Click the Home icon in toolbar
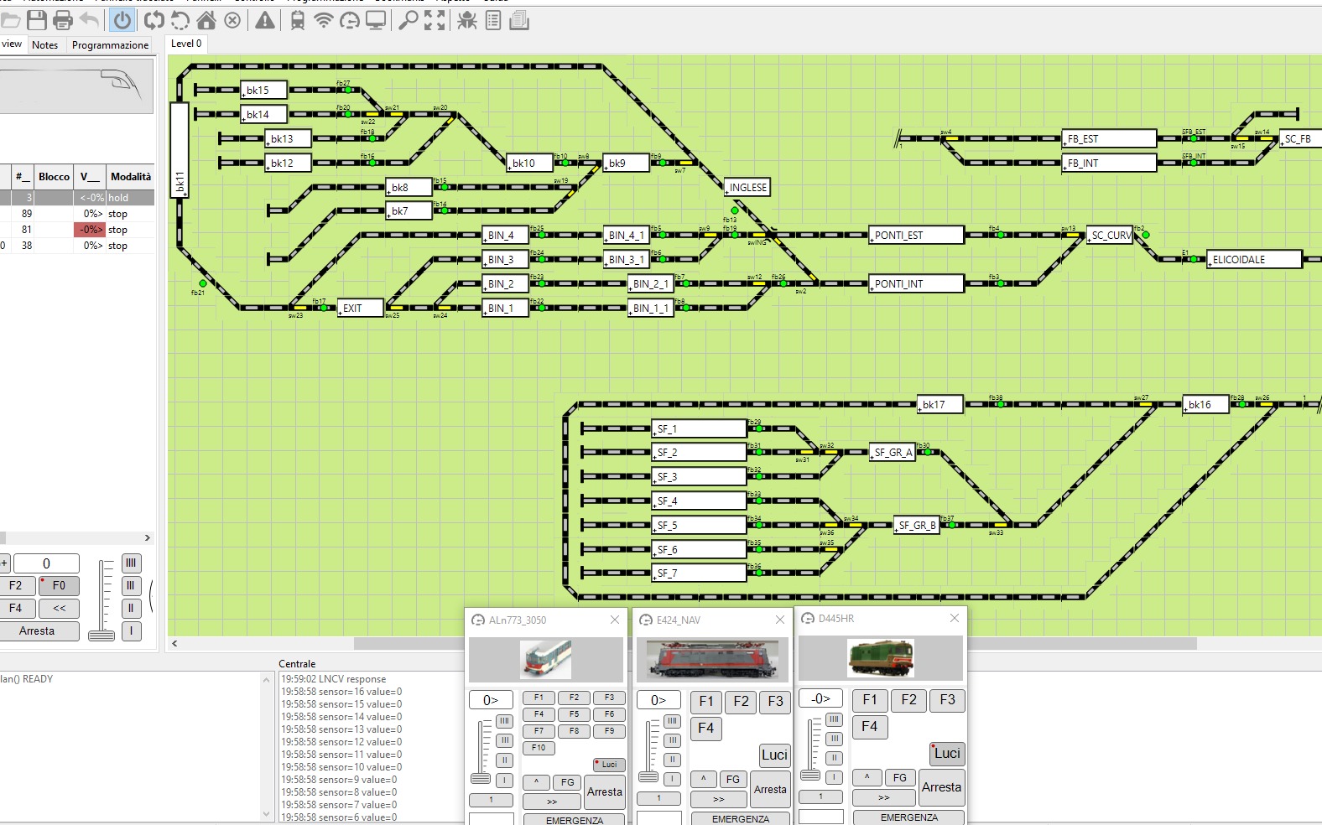This screenshot has width=1322, height=825. click(206, 20)
